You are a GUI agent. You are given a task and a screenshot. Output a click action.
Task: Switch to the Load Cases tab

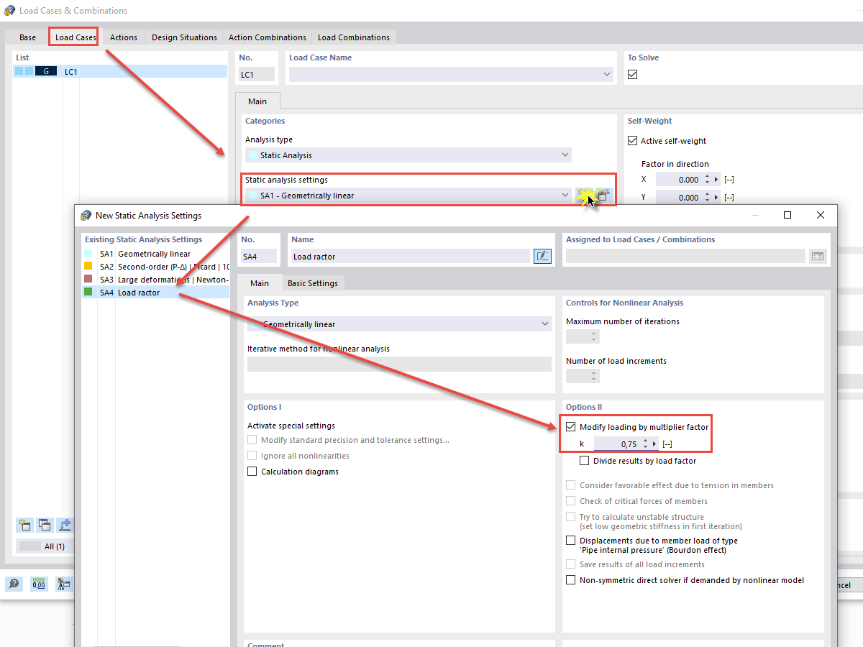[x=76, y=37]
